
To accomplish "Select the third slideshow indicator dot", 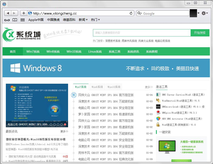I will coord(58,124).
